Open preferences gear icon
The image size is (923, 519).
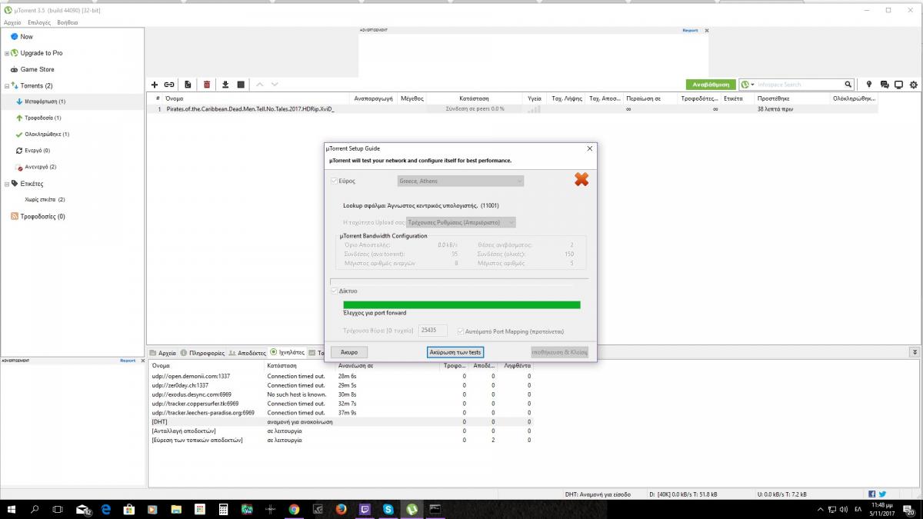[914, 85]
